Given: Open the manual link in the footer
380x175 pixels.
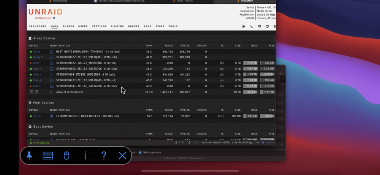Looking at the screenshot, I should [x=269, y=143].
